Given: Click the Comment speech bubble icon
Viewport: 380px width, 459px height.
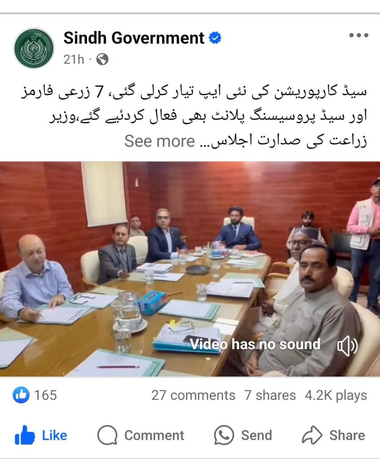Looking at the screenshot, I should pos(107,435).
